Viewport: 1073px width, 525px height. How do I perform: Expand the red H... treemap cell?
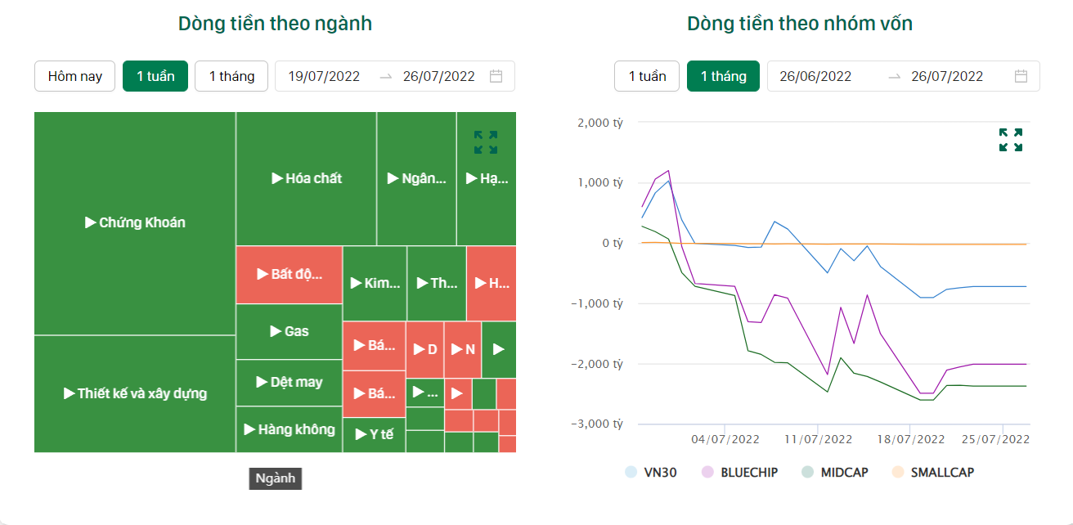492,283
